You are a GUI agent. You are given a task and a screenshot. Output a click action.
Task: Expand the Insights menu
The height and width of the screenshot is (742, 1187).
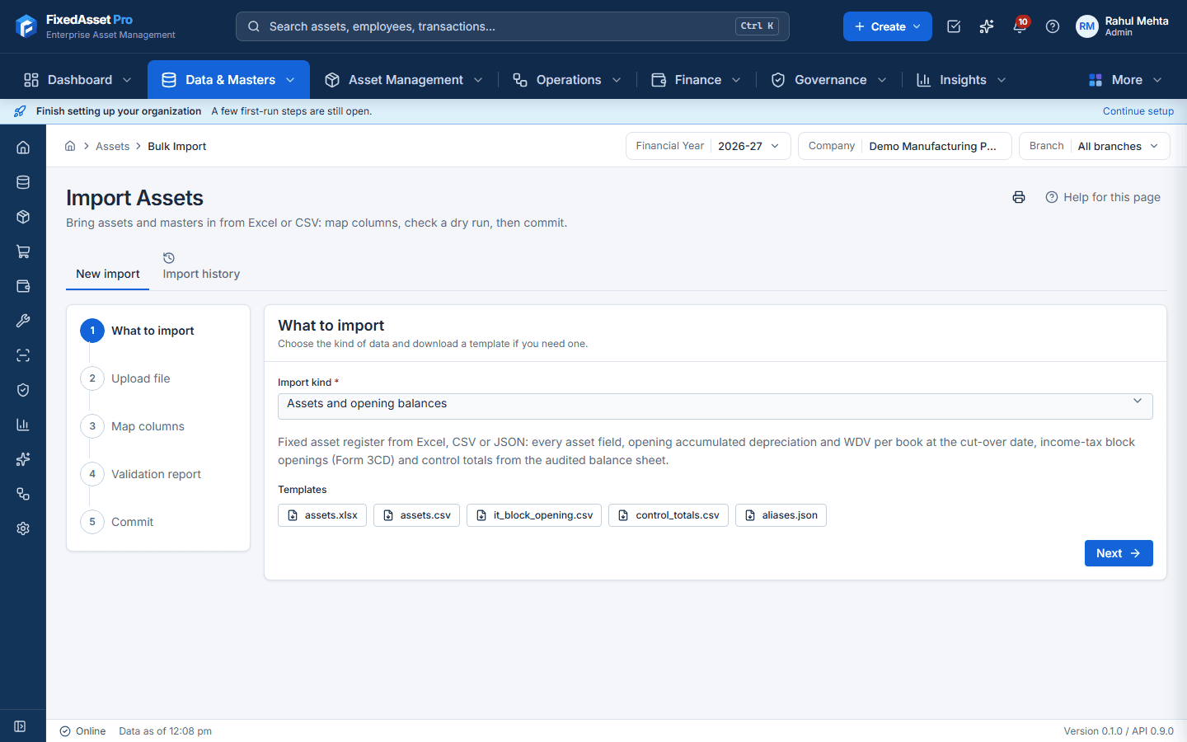pyautogui.click(x=961, y=80)
